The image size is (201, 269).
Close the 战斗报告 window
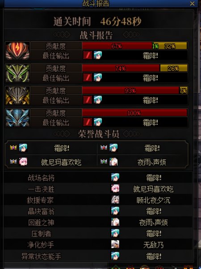pyautogui.click(x=192, y=4)
